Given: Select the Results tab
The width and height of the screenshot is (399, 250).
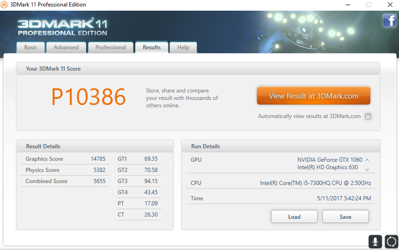Looking at the screenshot, I should (x=152, y=47).
